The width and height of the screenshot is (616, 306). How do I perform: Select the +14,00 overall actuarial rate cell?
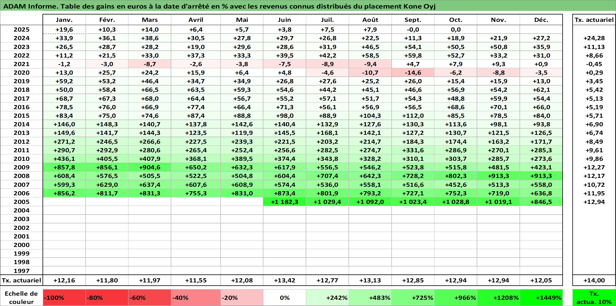click(594, 280)
